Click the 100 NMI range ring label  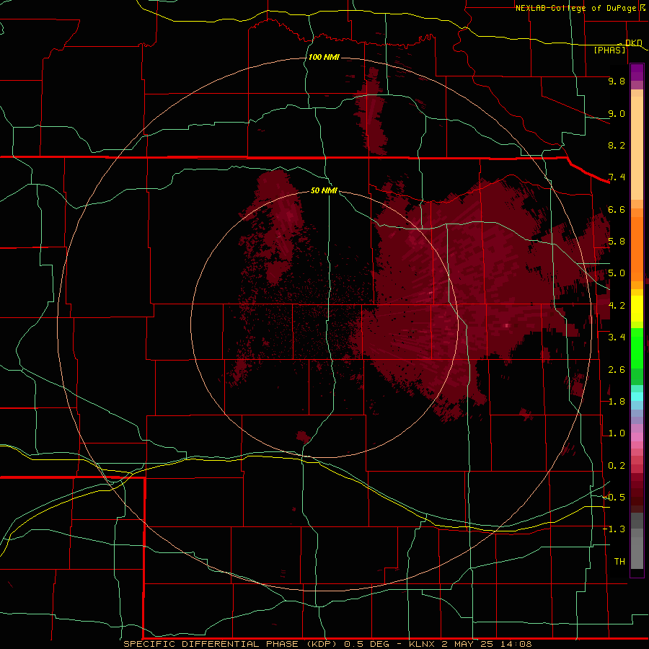point(324,57)
